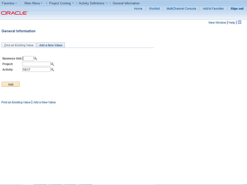Click the Add button
This screenshot has height=185, width=247.
pyautogui.click(x=10, y=84)
